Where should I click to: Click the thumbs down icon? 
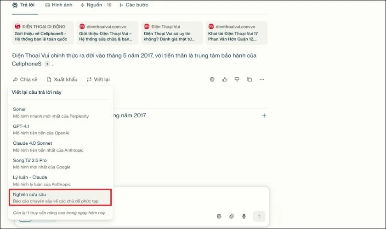pos(237,79)
